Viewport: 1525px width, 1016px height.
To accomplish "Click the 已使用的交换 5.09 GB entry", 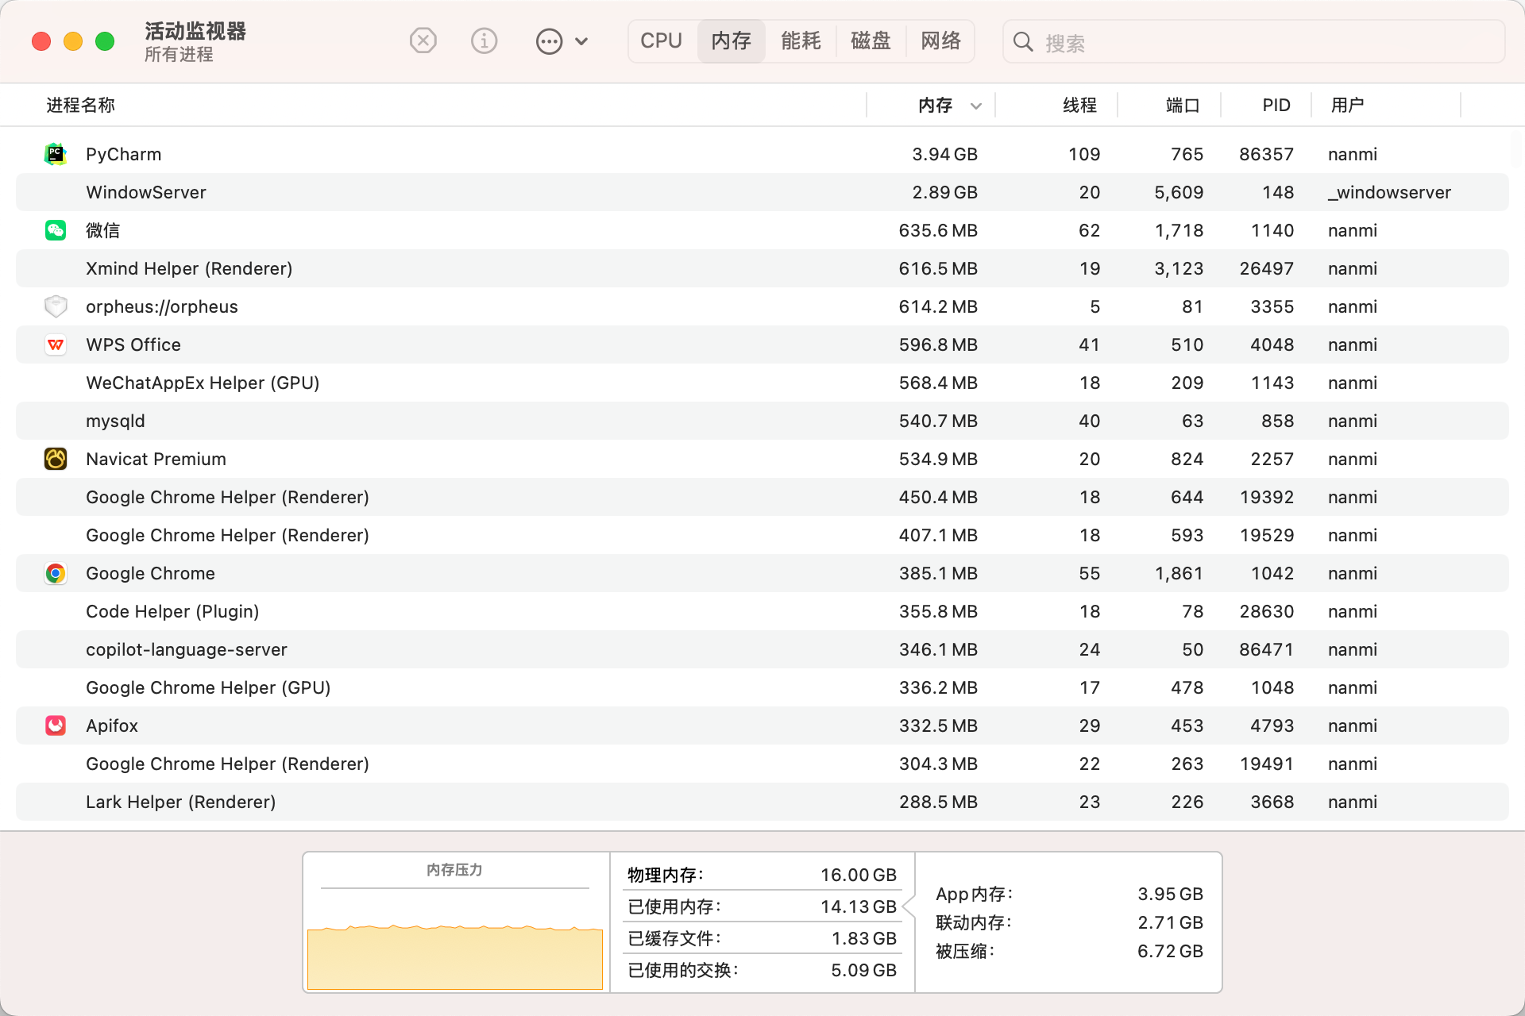I will coord(762,970).
